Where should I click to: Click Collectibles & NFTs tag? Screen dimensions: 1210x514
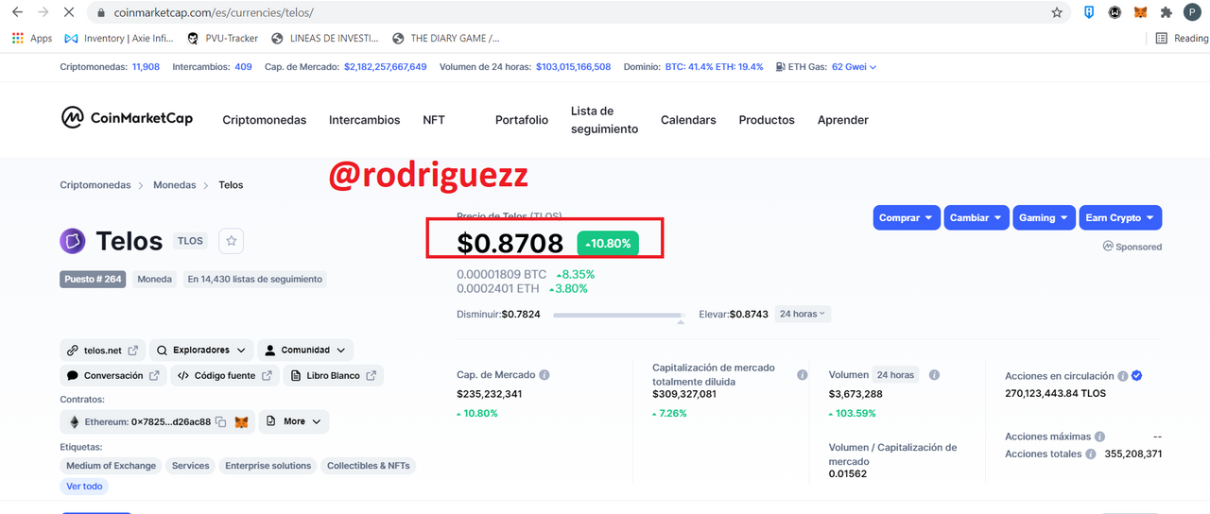(369, 466)
